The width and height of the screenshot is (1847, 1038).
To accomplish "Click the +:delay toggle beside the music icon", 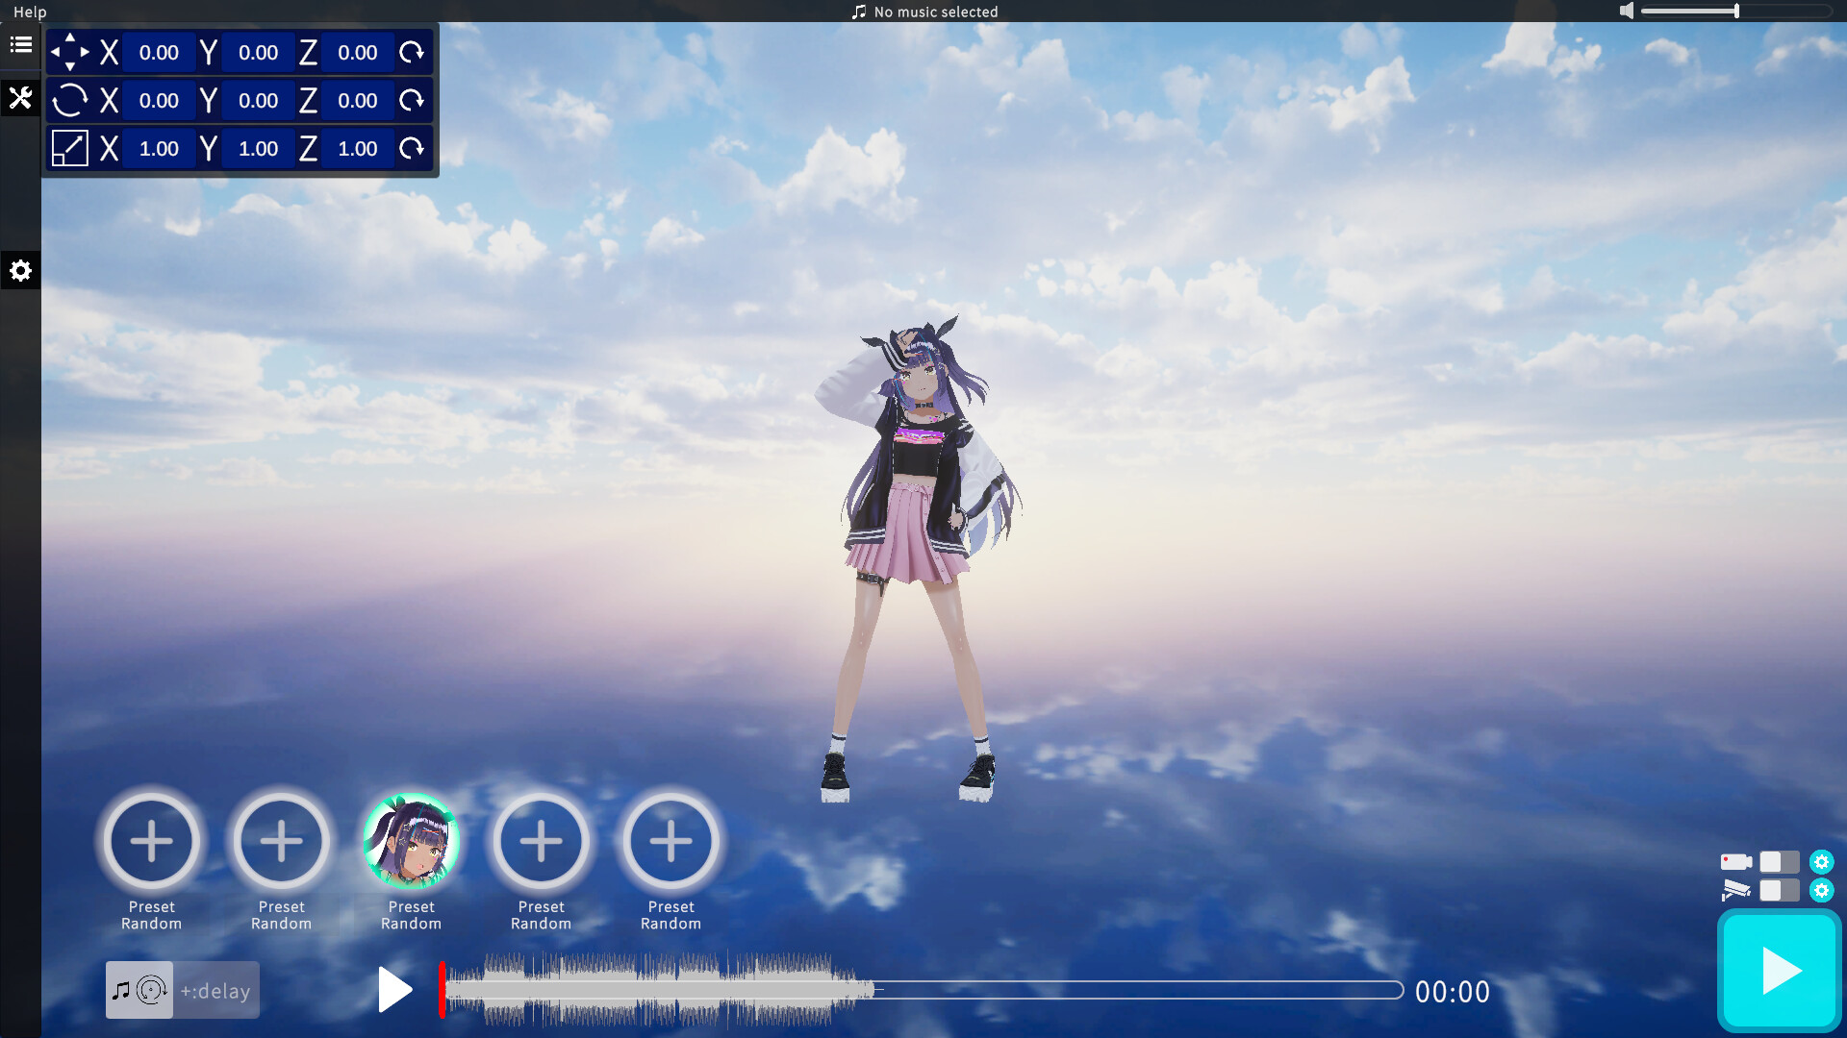I will pos(215,991).
